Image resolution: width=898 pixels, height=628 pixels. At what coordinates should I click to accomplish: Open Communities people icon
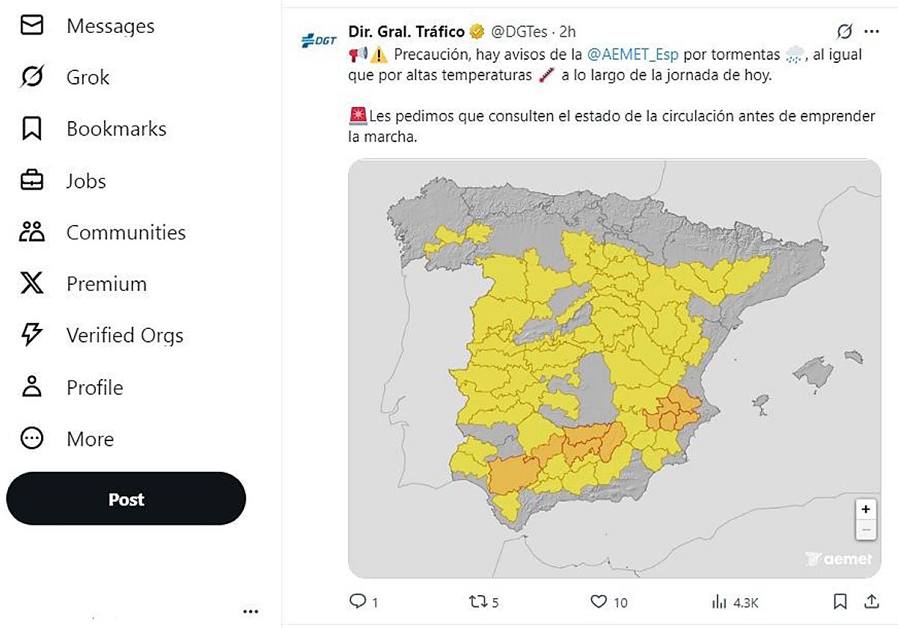coord(31,233)
